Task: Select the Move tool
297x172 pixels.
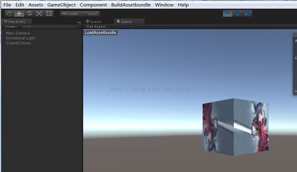Action: coord(19,14)
